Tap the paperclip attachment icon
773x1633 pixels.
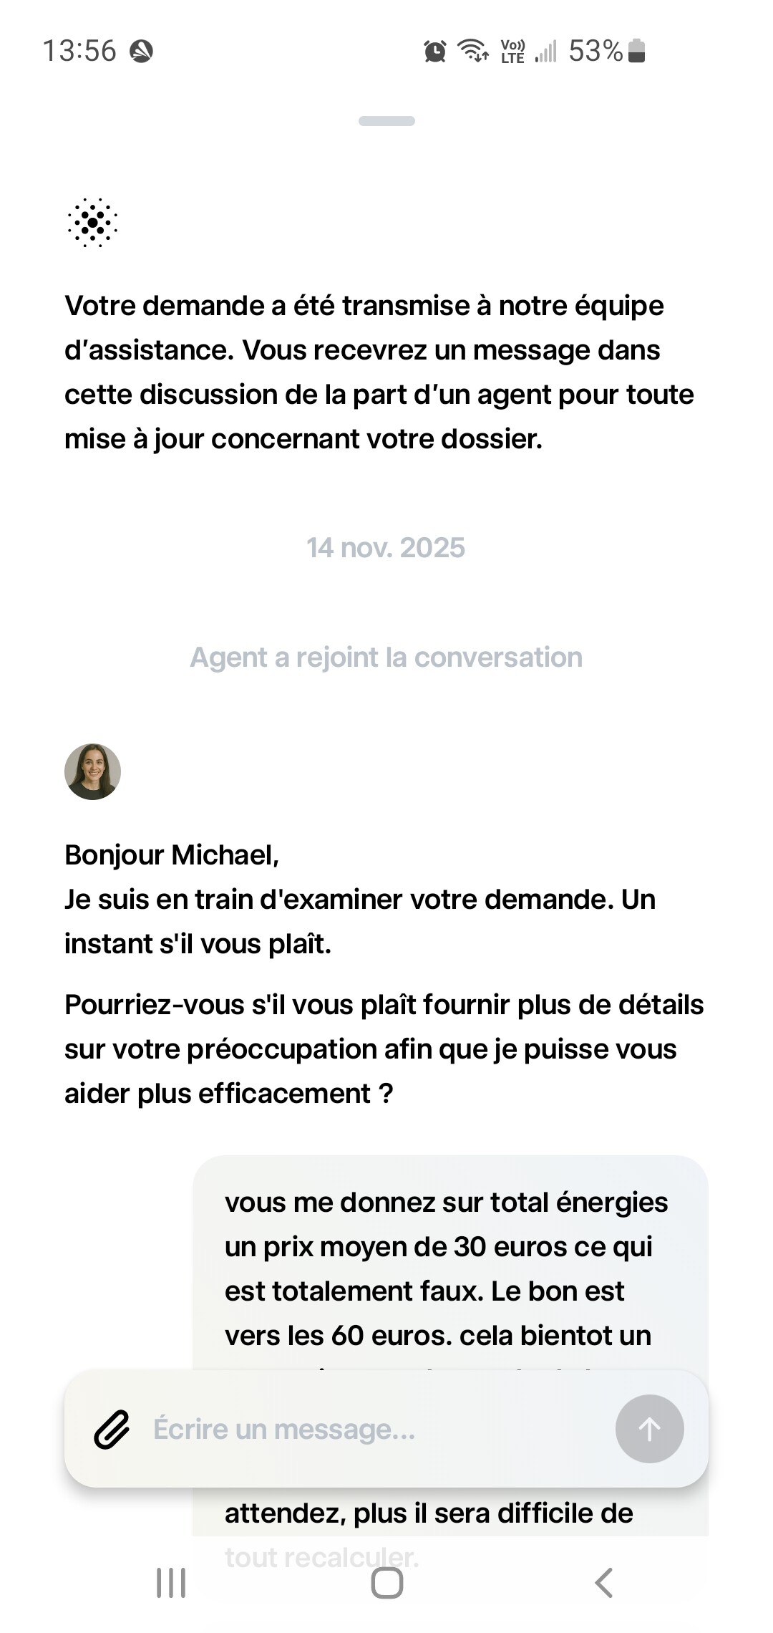point(112,1430)
